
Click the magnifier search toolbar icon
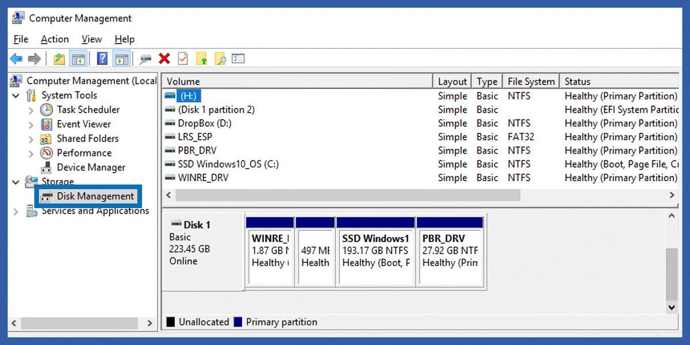pos(220,58)
